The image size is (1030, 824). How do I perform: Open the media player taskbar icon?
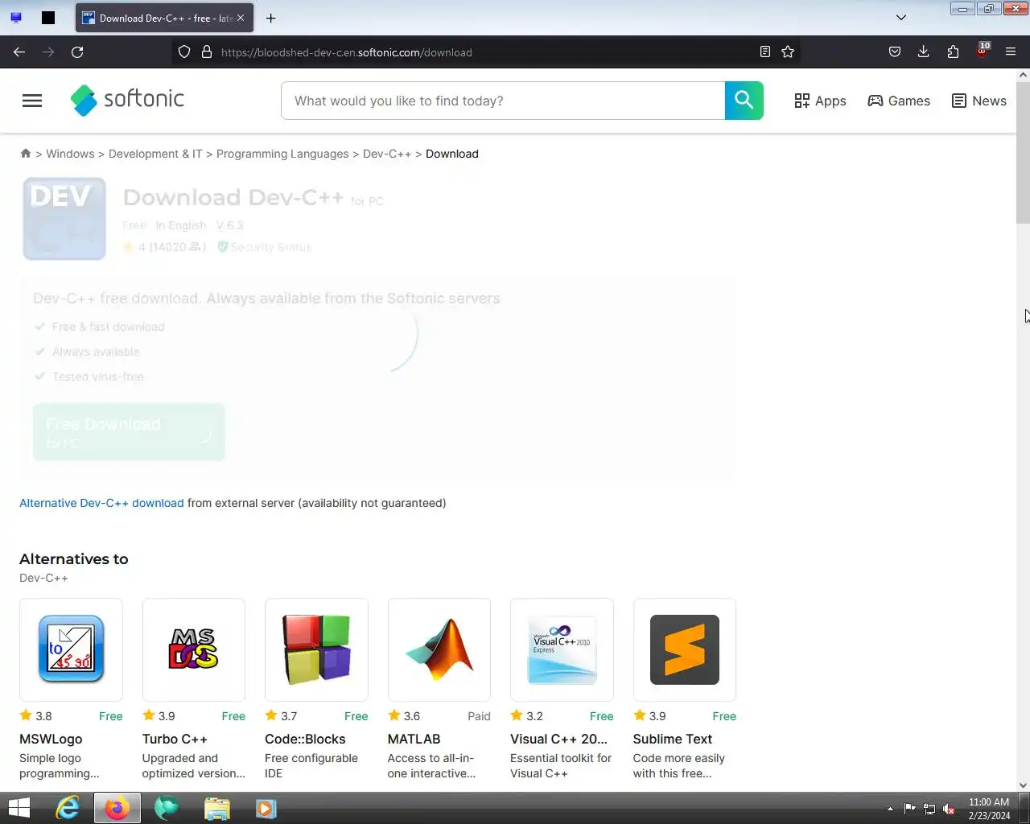click(x=266, y=808)
